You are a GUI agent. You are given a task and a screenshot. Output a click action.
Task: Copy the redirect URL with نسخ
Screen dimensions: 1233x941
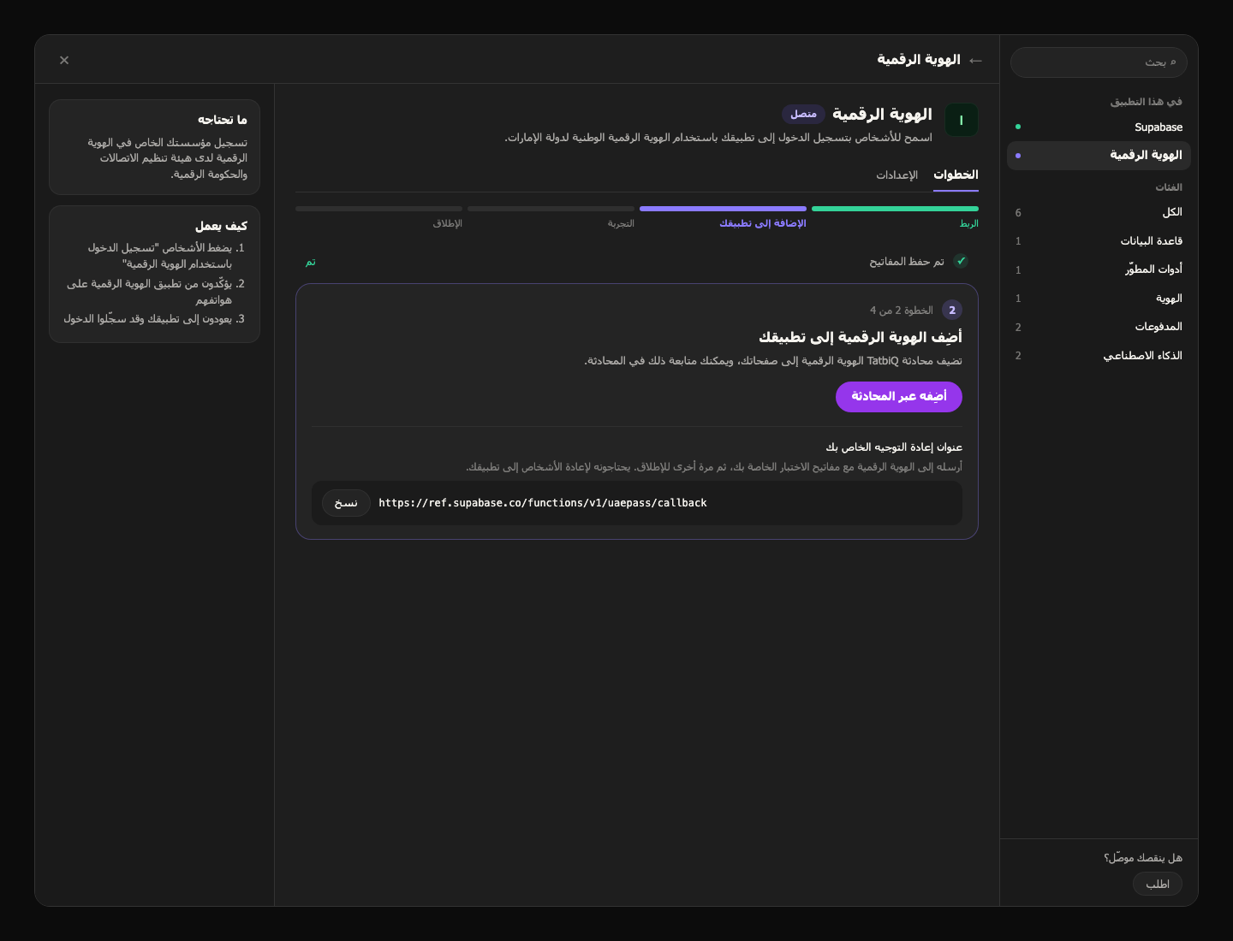click(x=346, y=503)
